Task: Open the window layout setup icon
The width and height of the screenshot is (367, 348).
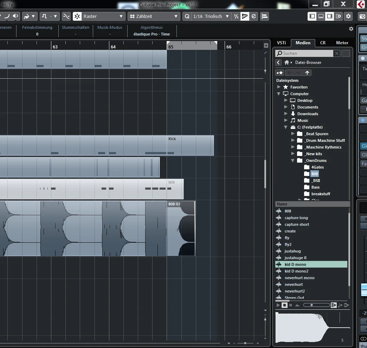Action: [339, 17]
